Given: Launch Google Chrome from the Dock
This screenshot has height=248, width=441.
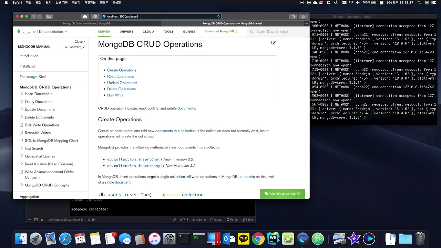Looking at the screenshot, I should [258, 238].
